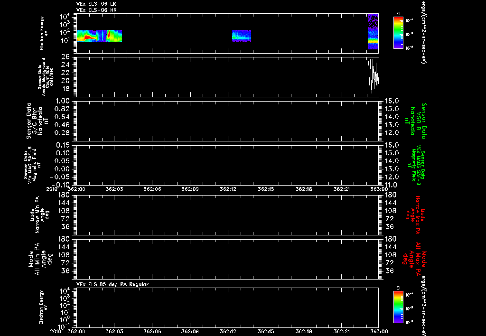The image size is (486, 336).
Task: Click the "VEx ELS-06 HR" title text
Action: pos(96,10)
